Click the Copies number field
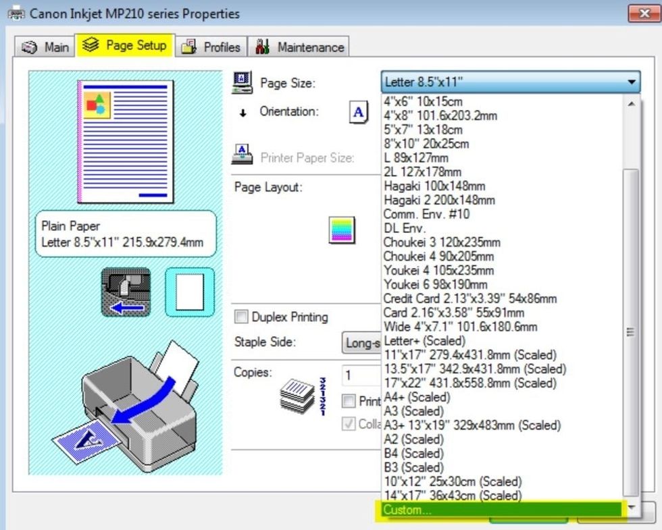This screenshot has height=530, width=662. coord(361,375)
